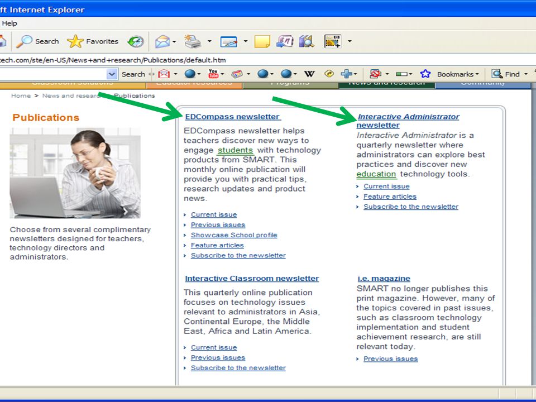Click the Gmail envelope toolbar icon
Image resolution: width=536 pixels, height=402 pixels.
tap(164, 74)
